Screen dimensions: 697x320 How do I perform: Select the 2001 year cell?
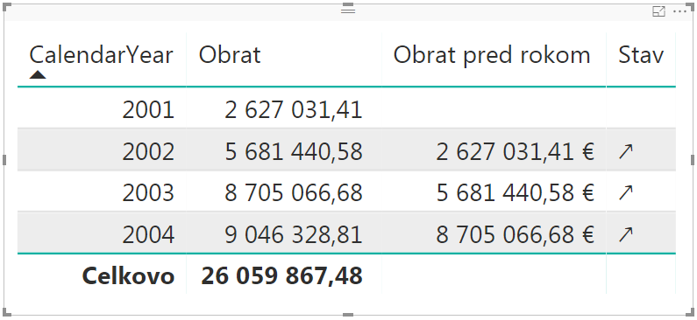148,110
